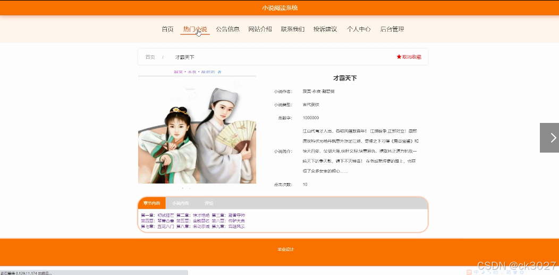This screenshot has width=559, height=275.
Task: Open chapter link 第六章
Action: click(228, 220)
